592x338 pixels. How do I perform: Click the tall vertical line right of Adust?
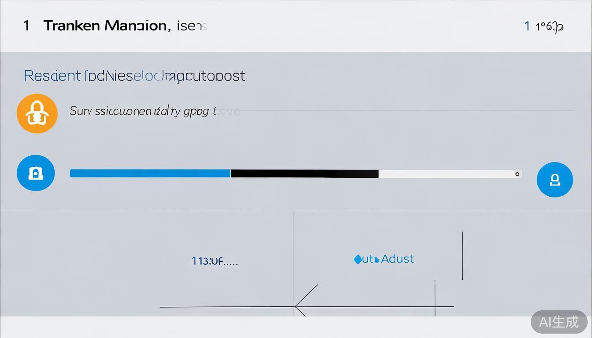point(462,255)
